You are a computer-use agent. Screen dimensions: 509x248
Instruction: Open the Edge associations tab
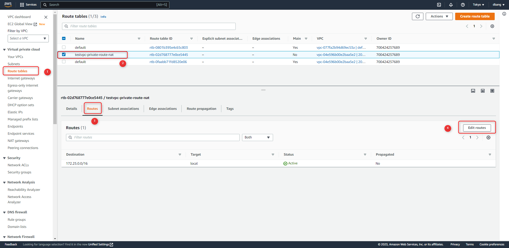[x=163, y=109]
